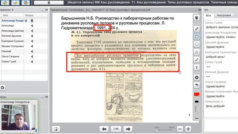Click chat message Здравствуйте, Семён!

pos(221,37)
